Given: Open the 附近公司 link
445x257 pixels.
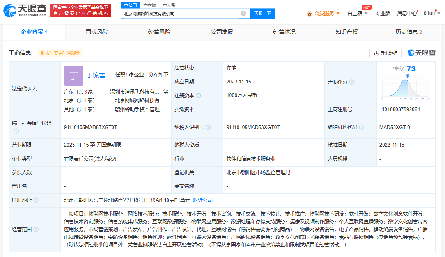Looking at the screenshot, I should pos(203,200).
